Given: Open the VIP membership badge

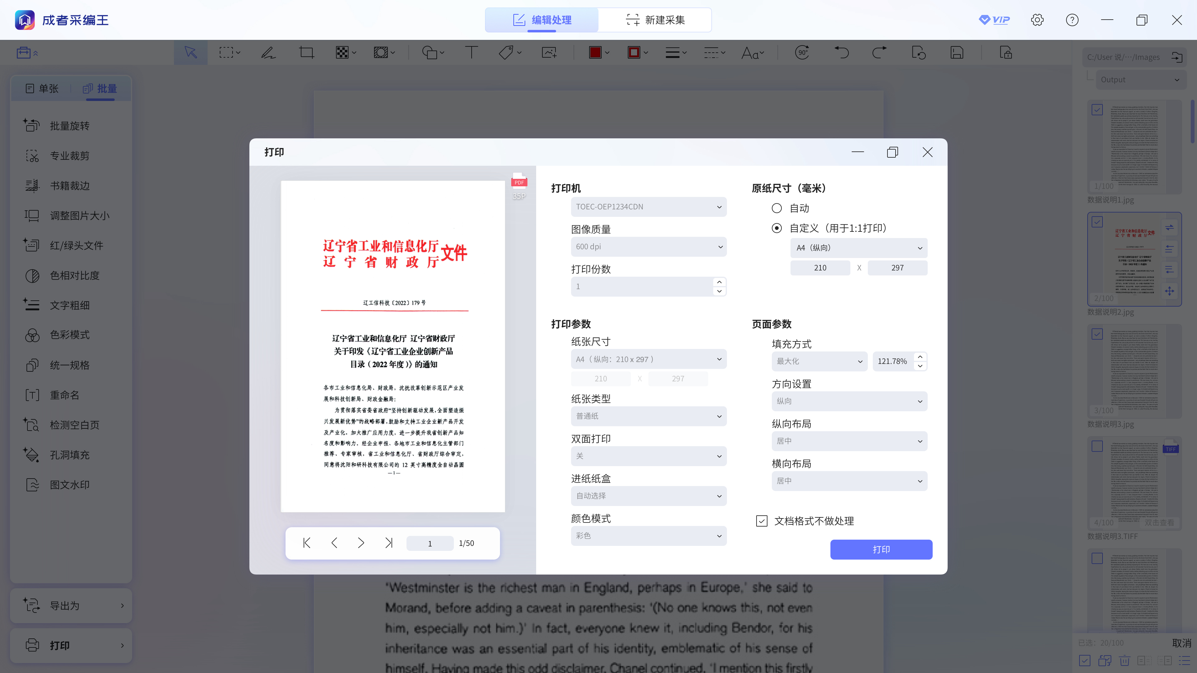Looking at the screenshot, I should 994,20.
